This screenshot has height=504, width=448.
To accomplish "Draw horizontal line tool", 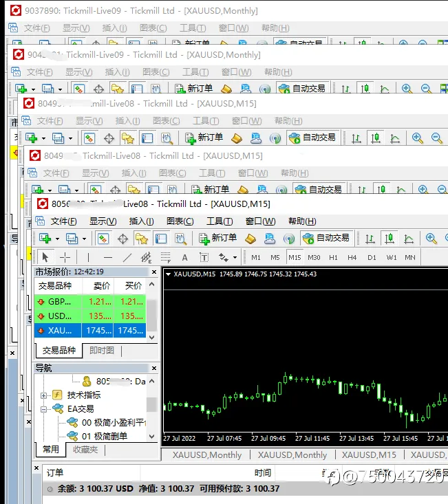I will tap(108, 257).
